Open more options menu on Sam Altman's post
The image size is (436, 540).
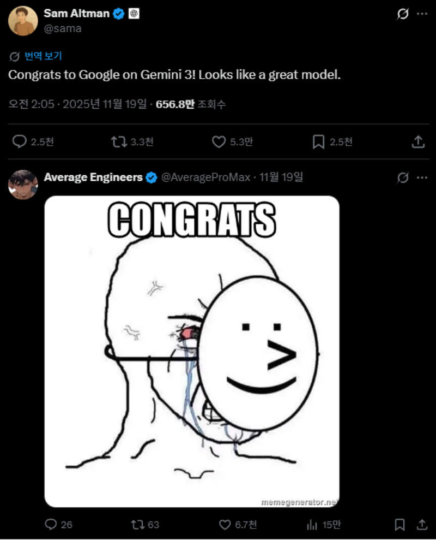pos(422,14)
